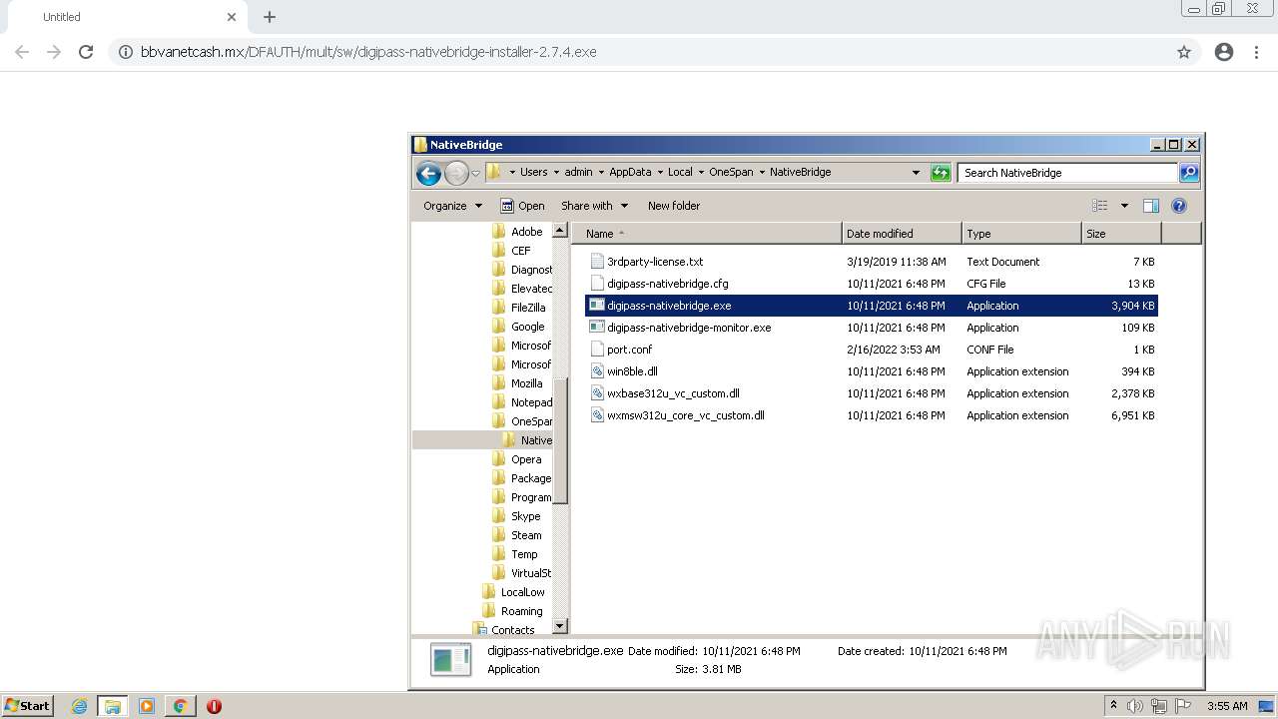Select wxmsw312u_core_vc_custom.dll file

(685, 415)
